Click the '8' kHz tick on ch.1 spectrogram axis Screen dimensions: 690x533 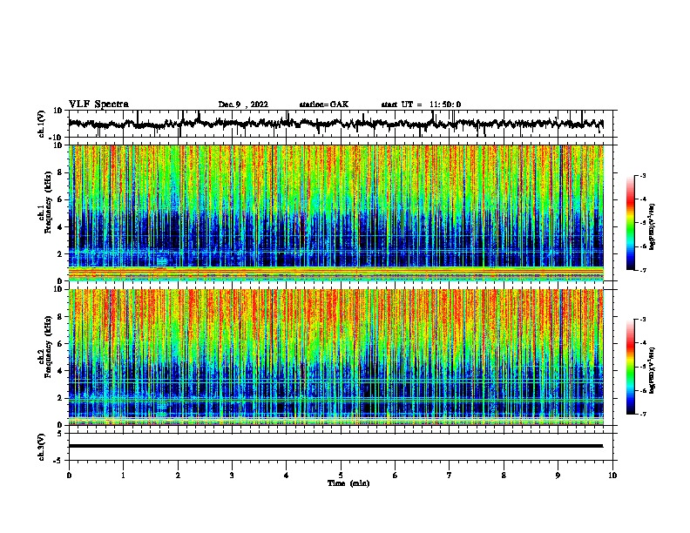pos(60,172)
